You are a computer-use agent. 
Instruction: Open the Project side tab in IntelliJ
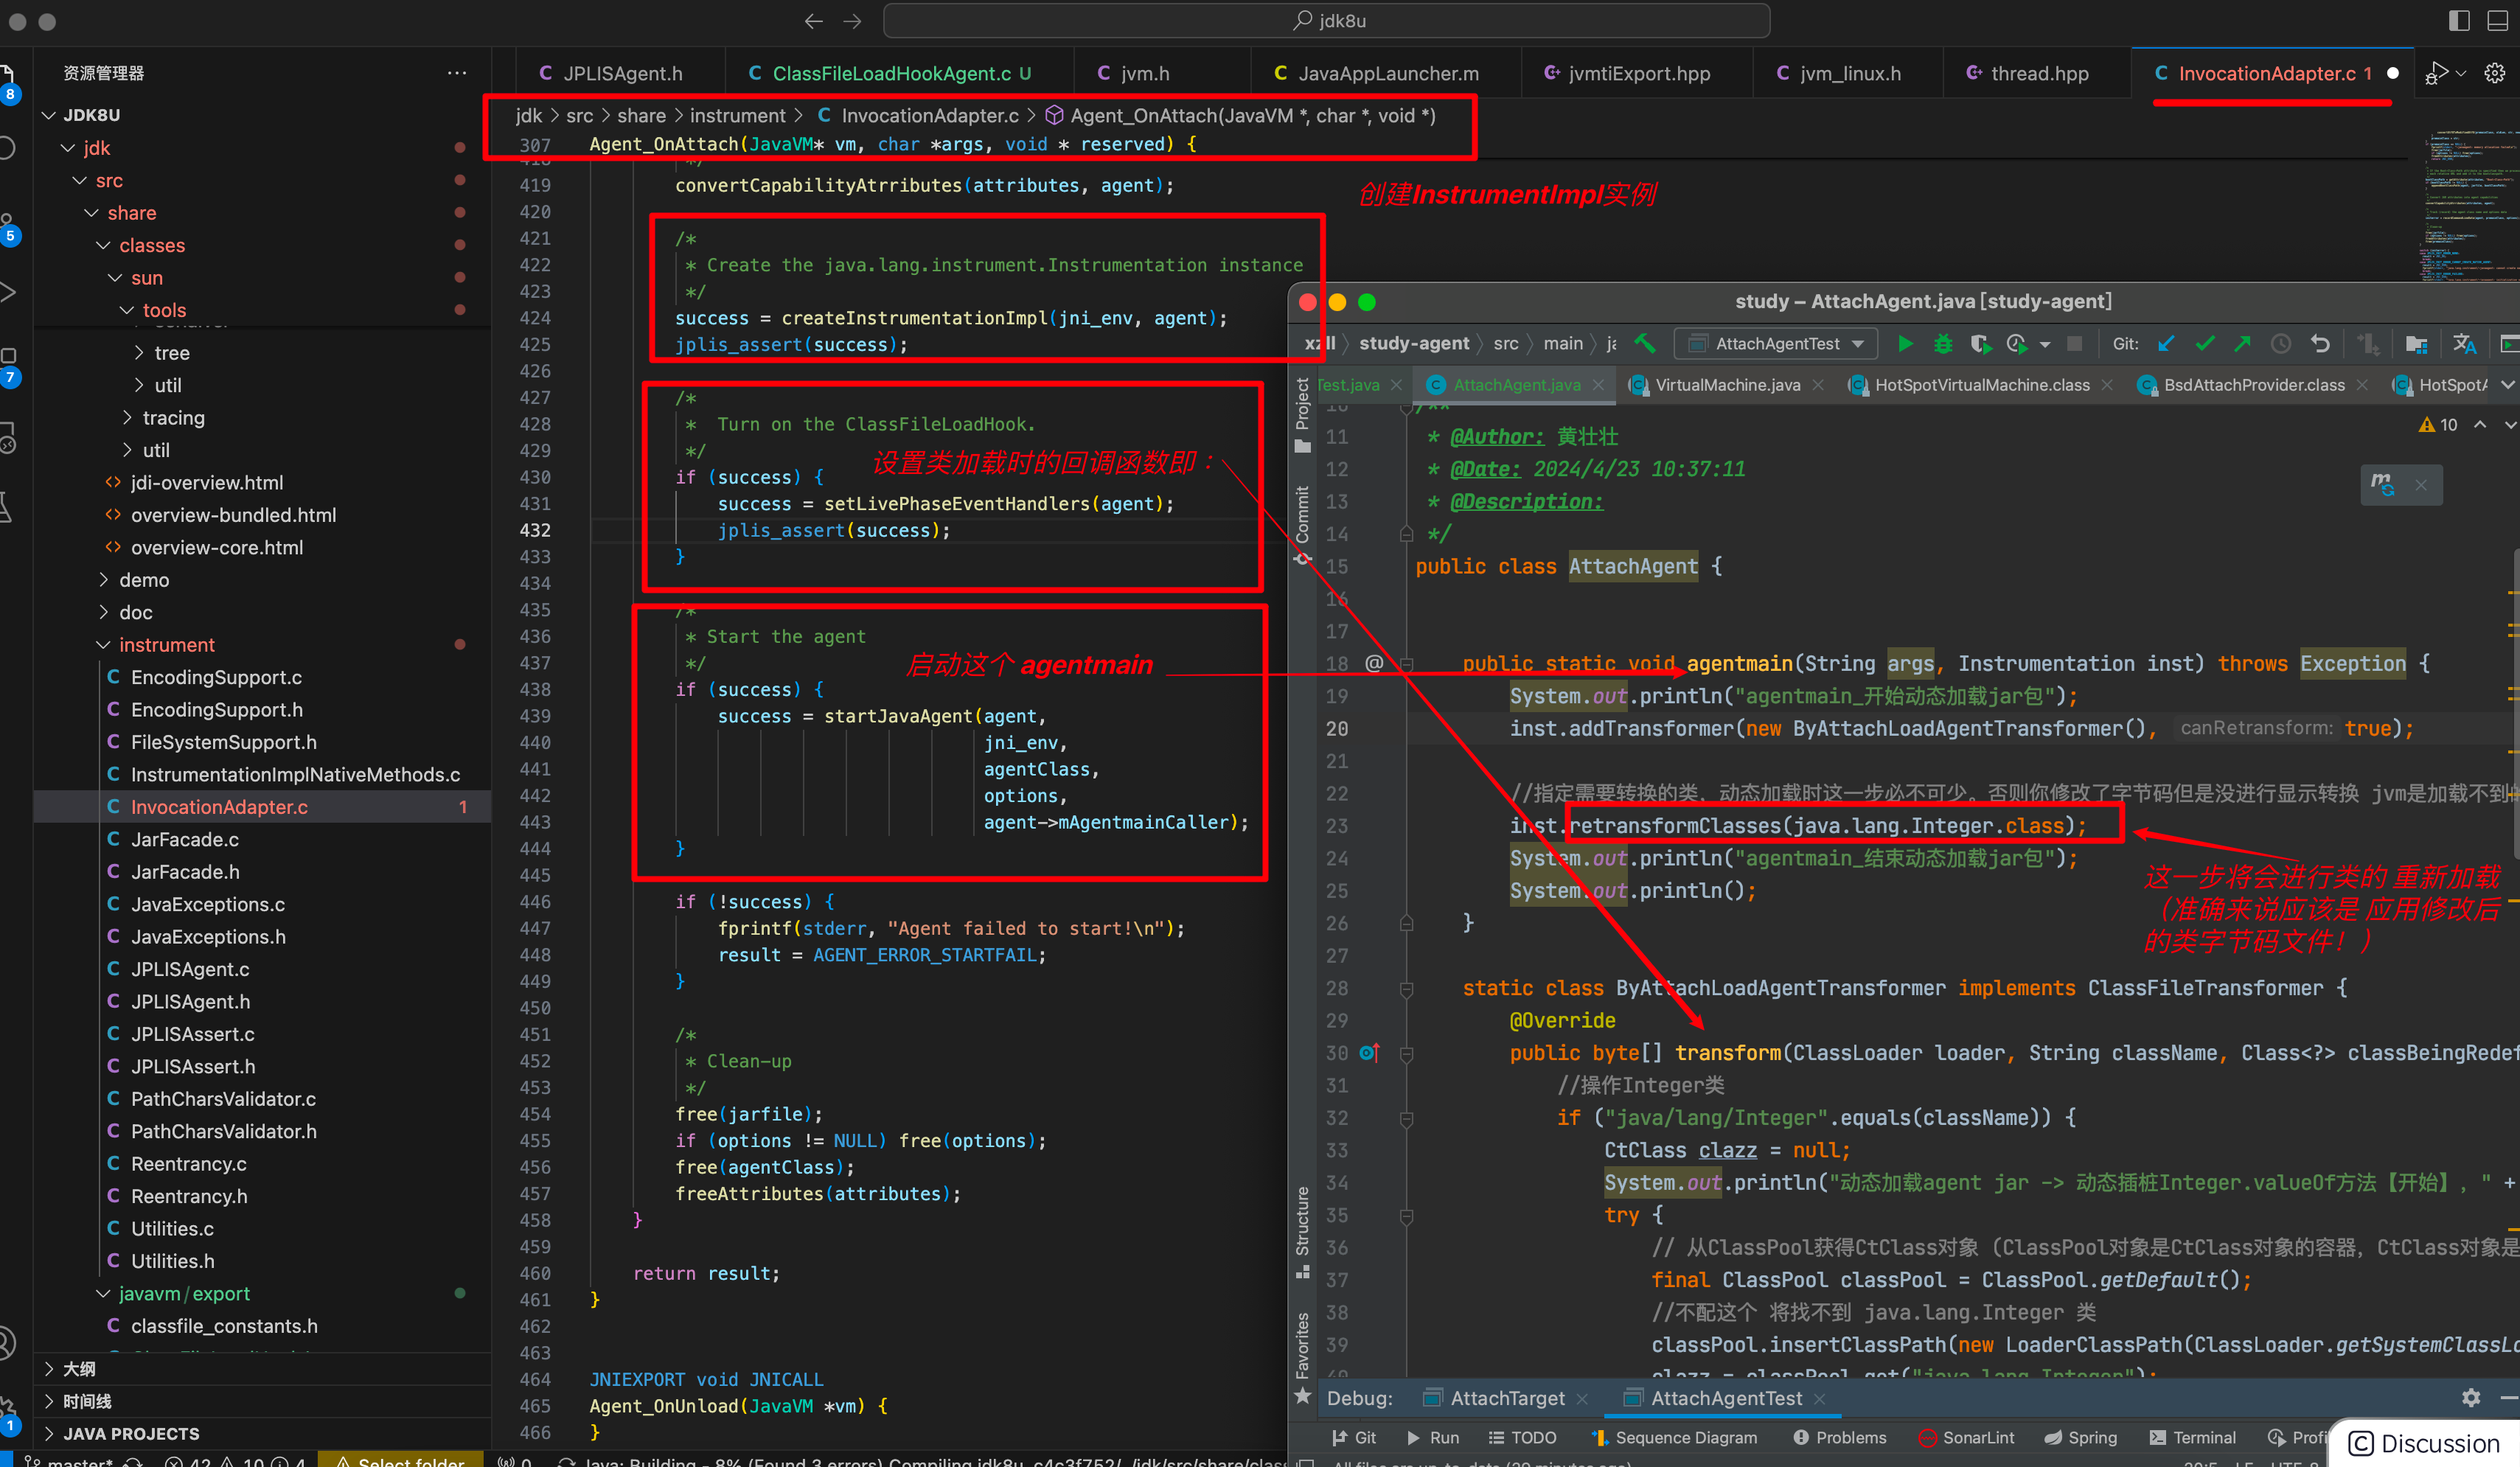pyautogui.click(x=1302, y=414)
